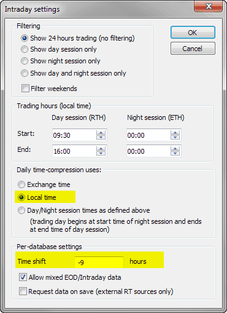
Task: Decrease Night session End time with down arrow
Action: coord(175,153)
